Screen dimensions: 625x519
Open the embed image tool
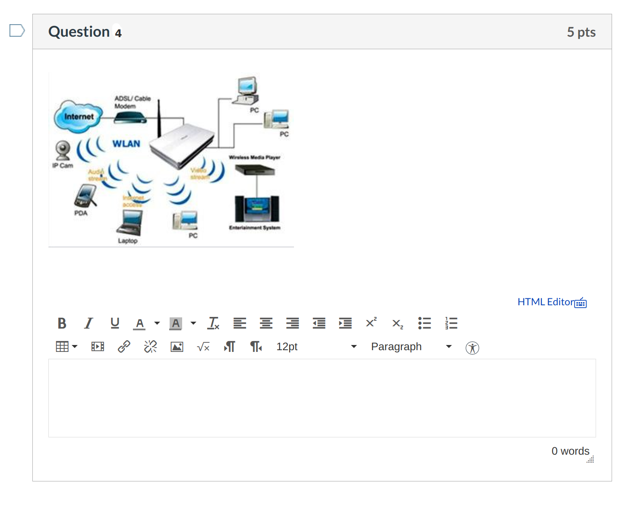coord(177,347)
